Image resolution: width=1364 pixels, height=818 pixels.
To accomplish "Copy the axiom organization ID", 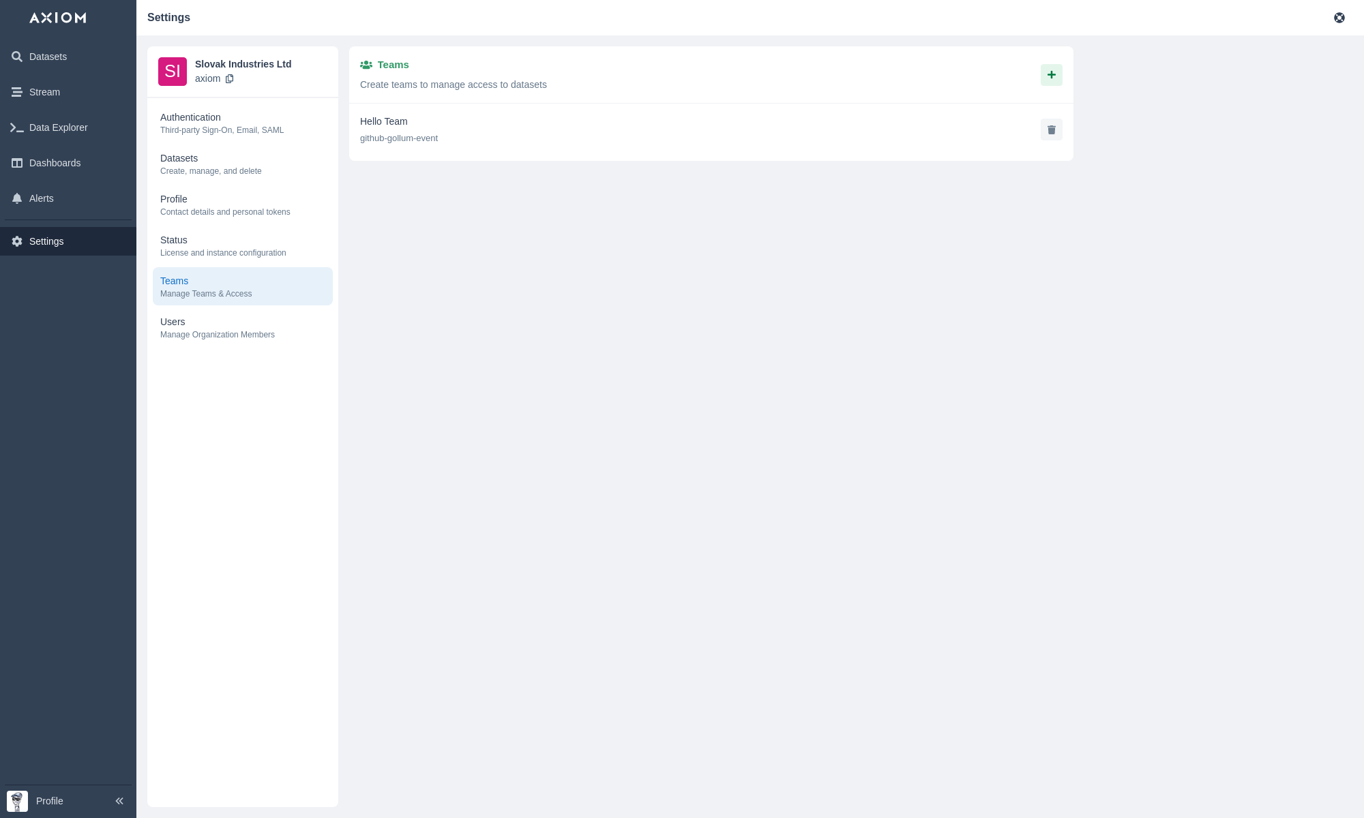I will (x=230, y=78).
